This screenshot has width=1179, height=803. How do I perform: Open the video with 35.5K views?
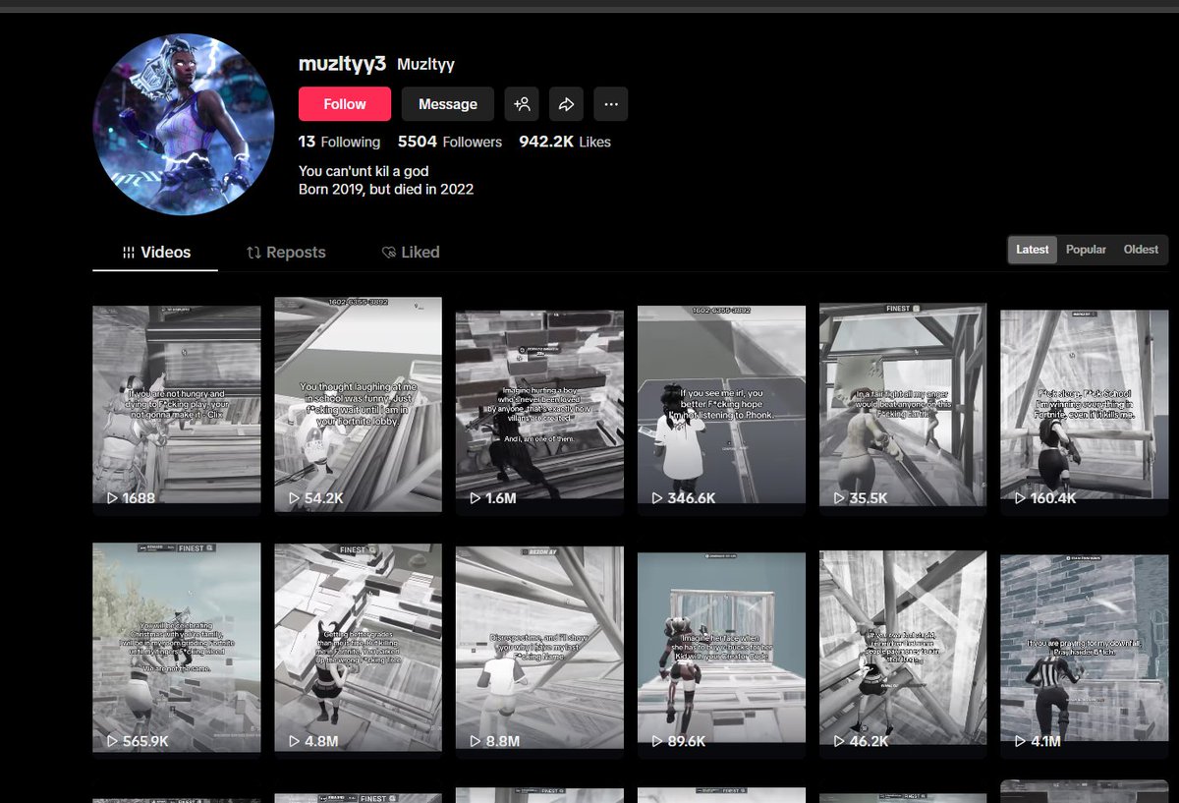[x=903, y=407]
